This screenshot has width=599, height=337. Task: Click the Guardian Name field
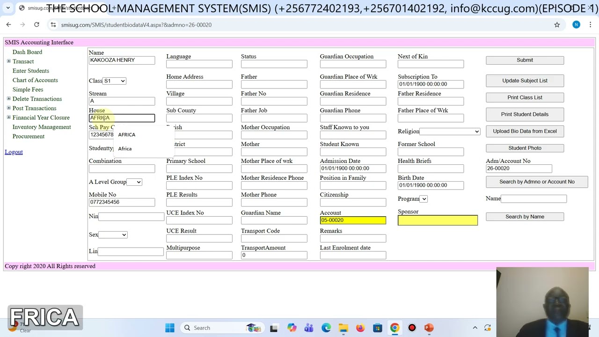pos(274,220)
